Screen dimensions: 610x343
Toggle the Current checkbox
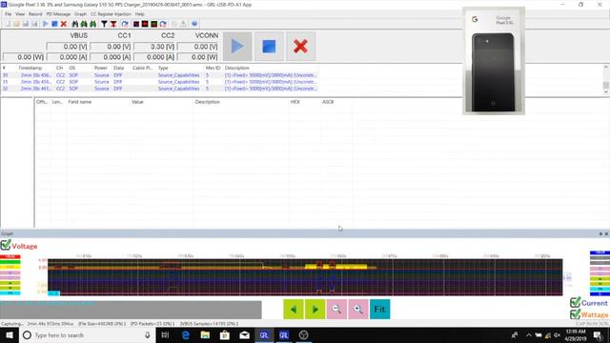[x=575, y=302]
